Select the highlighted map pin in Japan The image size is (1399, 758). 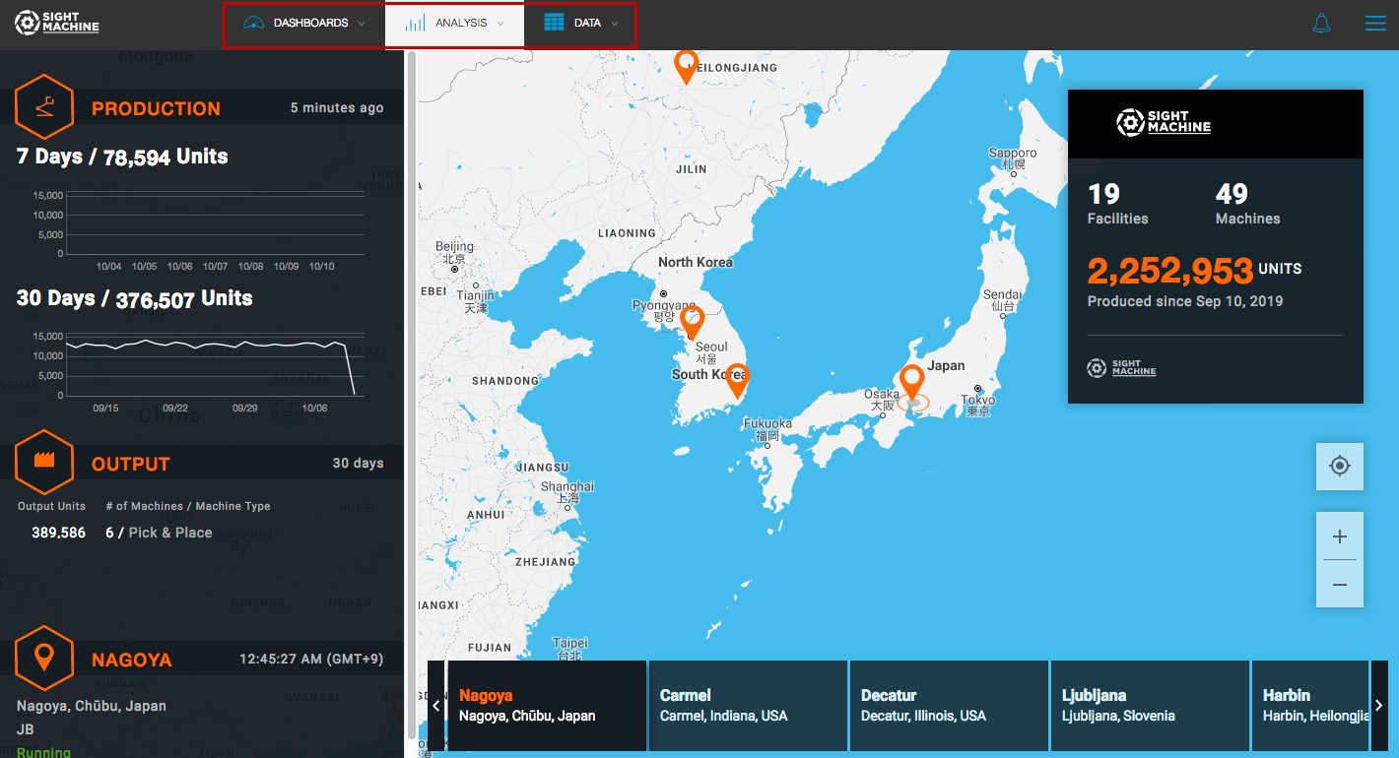pyautogui.click(x=912, y=383)
